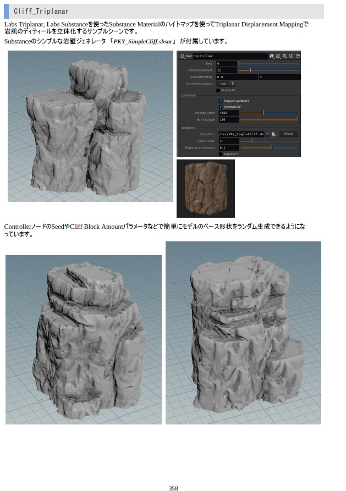Screen dimensions: 346x491
Task: Open the Sbsar Path dropdown arrow
Action: pos(267,134)
